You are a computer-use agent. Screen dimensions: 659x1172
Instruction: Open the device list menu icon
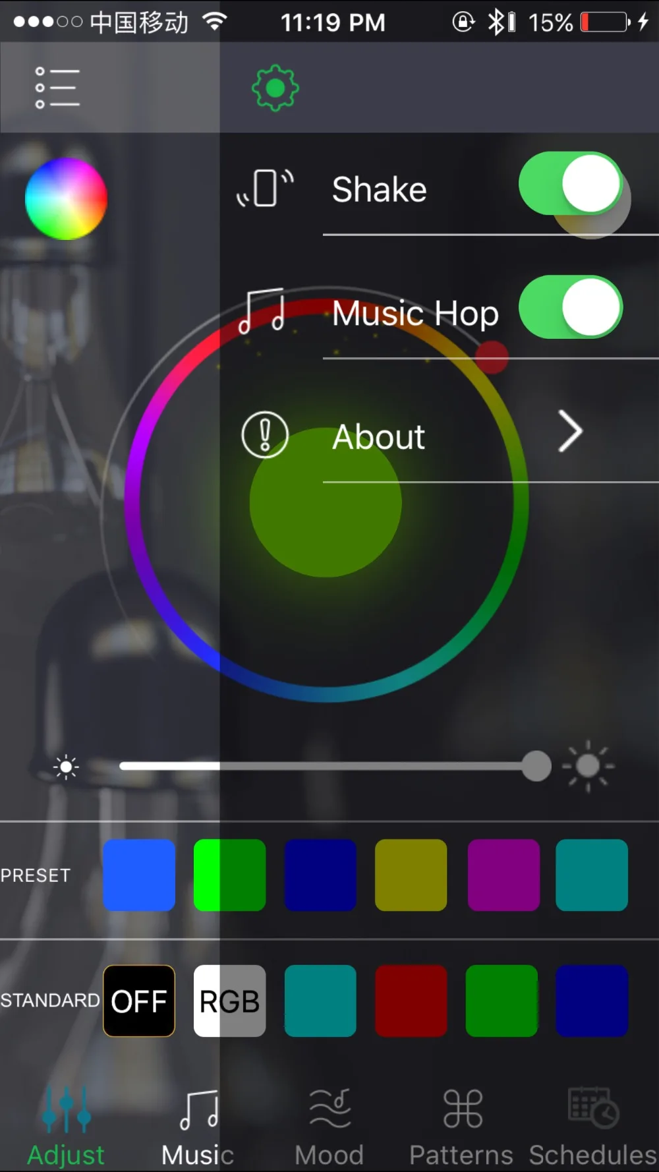point(57,88)
